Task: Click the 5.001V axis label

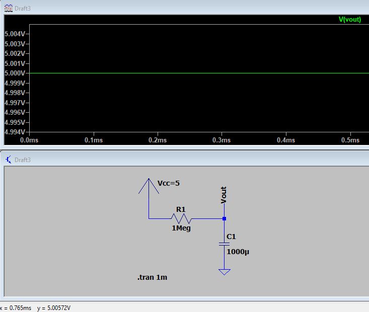Action: click(15, 63)
